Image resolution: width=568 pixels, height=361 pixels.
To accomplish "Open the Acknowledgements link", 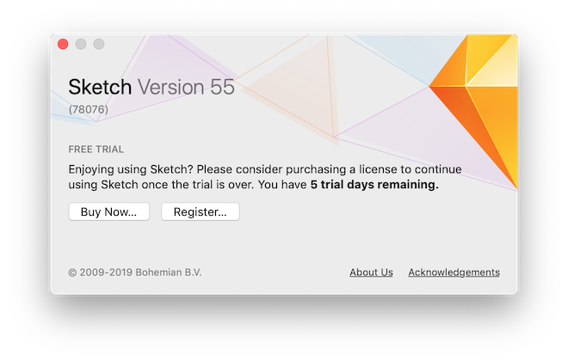I will click(x=454, y=272).
